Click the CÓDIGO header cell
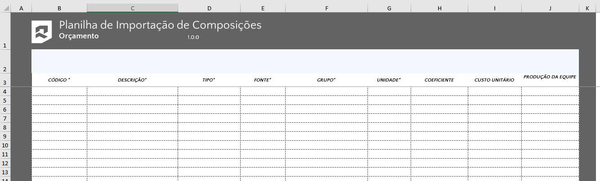Screen dimensions: 600x181 click(59, 80)
